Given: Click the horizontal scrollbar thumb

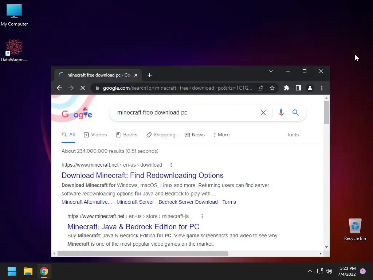Looking at the screenshot, I should tap(143, 254).
